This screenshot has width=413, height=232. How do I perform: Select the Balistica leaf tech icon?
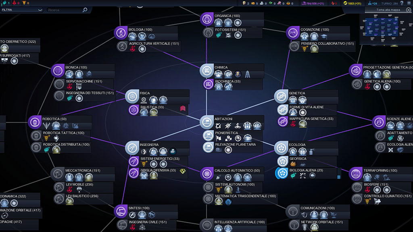coord(133,110)
